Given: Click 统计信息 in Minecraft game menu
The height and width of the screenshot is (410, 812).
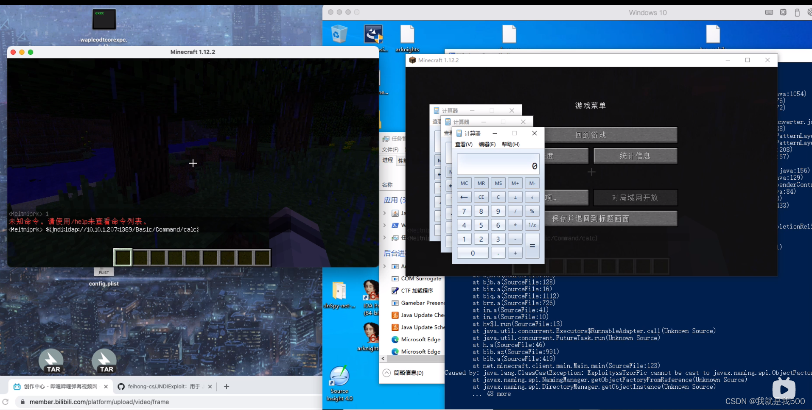Looking at the screenshot, I should click(x=635, y=156).
